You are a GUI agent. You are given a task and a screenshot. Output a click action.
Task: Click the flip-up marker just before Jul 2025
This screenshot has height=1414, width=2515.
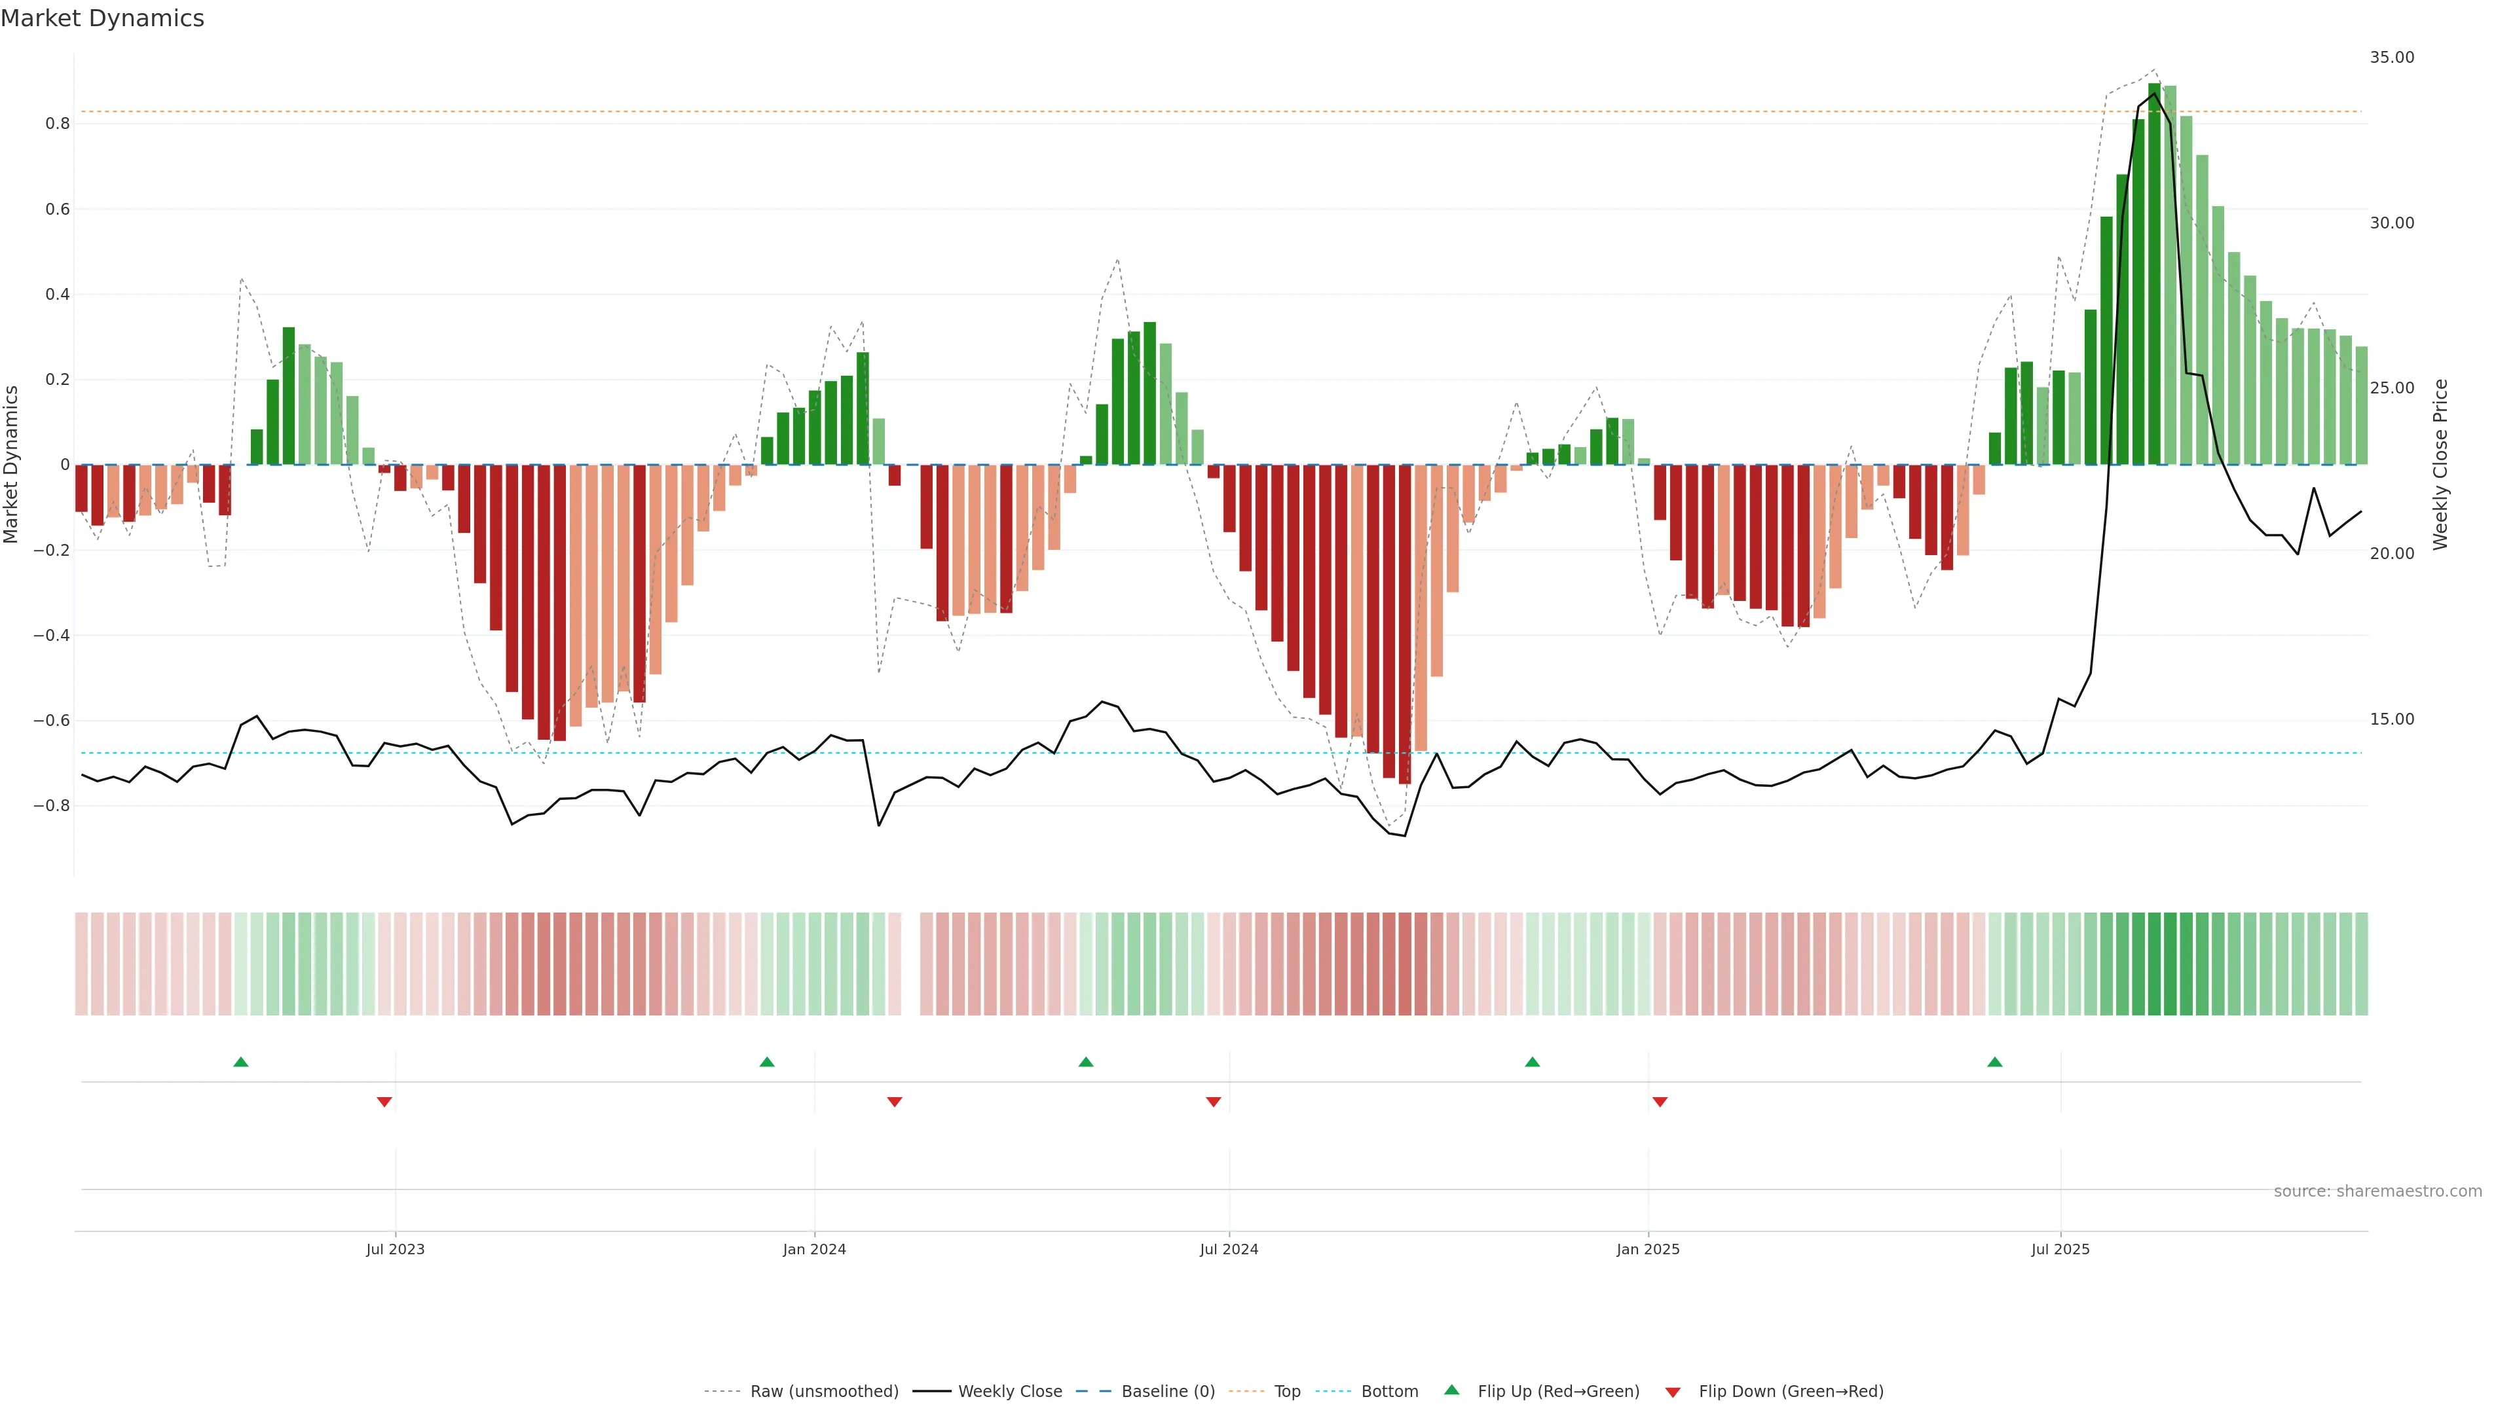pos(1994,1062)
